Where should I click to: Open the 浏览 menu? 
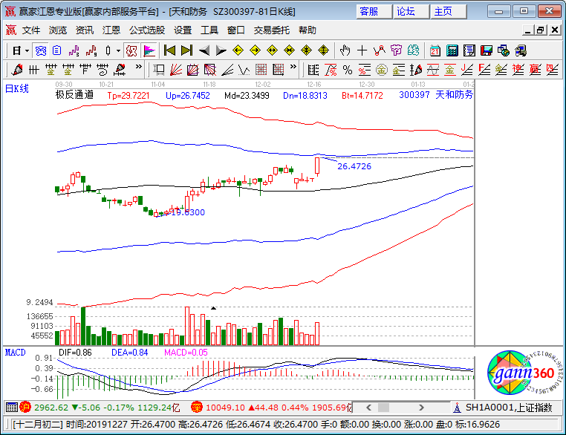[x=58, y=30]
